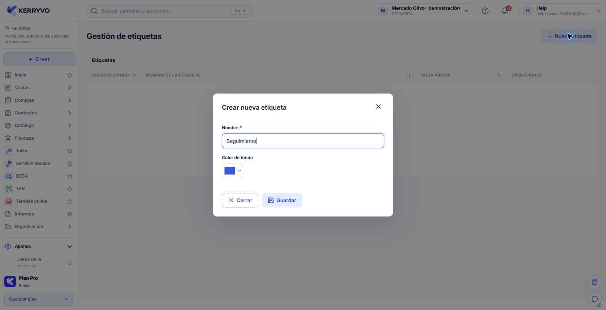Image resolution: width=606 pixels, height=310 pixels.
Task: Click the gift icon at bottom right
Action: 594,282
